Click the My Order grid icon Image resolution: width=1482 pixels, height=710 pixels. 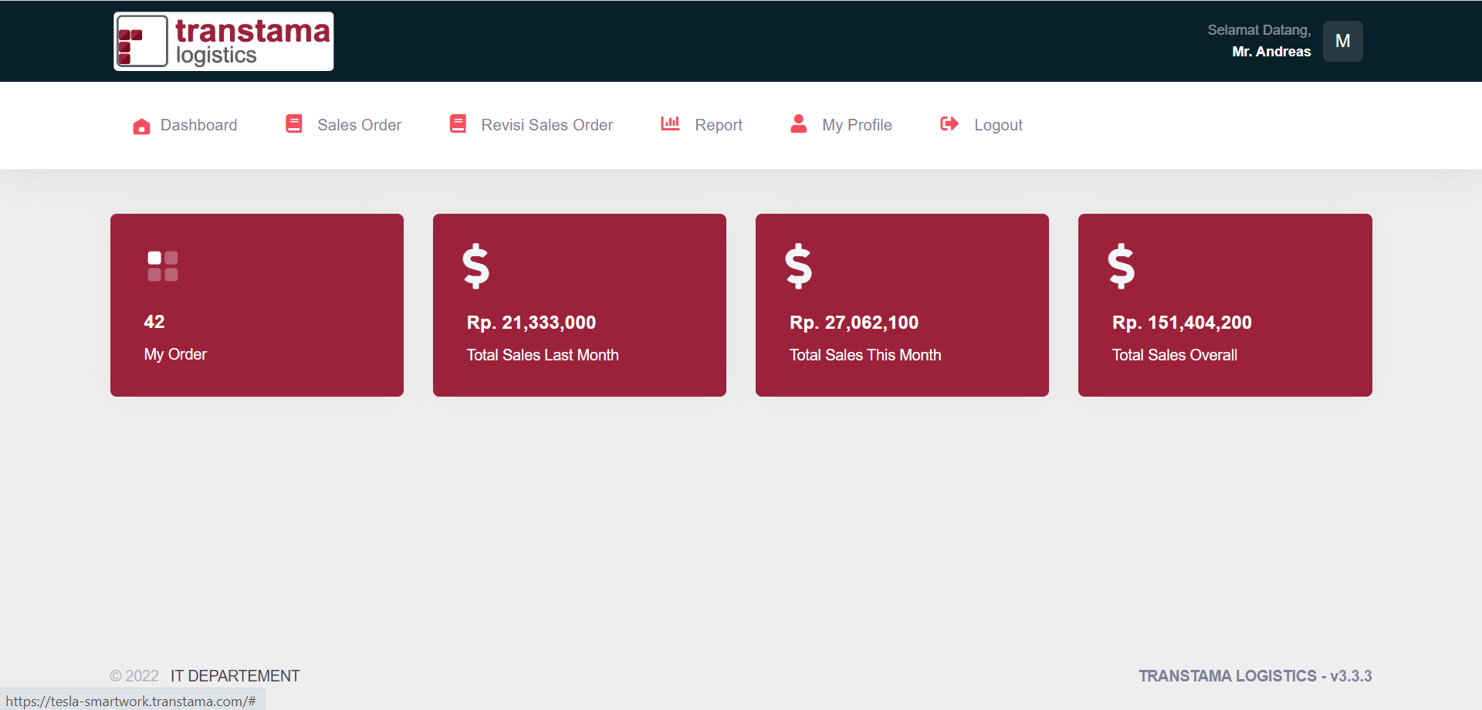point(163,266)
